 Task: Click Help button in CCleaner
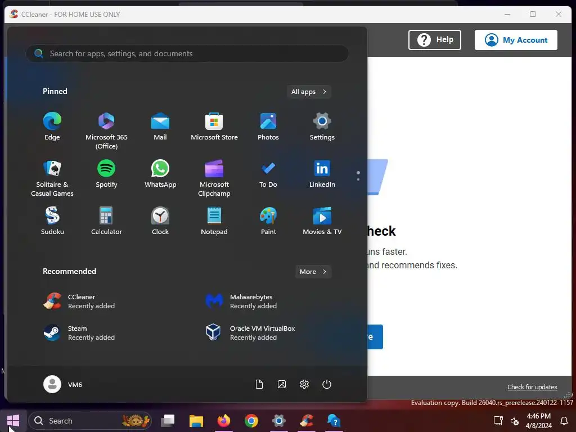click(x=435, y=40)
